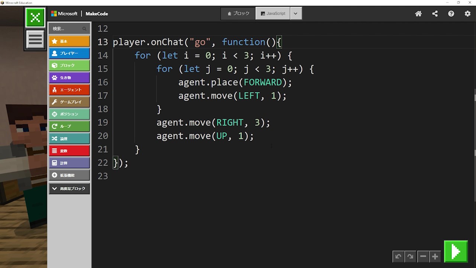Expand the 高度なブロック section

69,189
